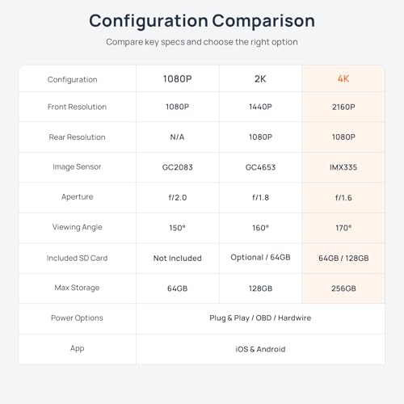Select the 2K configuration header
The image size is (404, 404).
tap(260, 79)
